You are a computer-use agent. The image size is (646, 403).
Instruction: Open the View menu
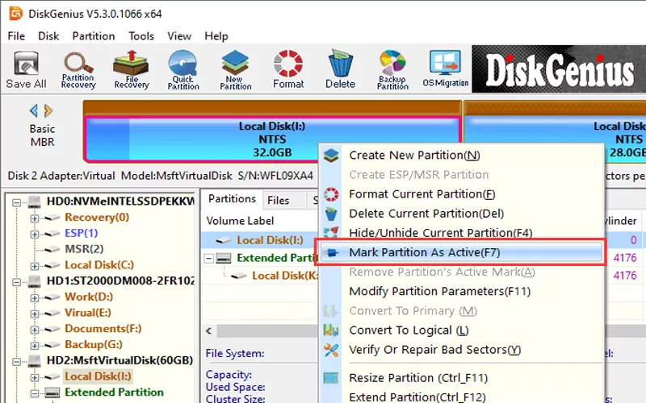179,36
